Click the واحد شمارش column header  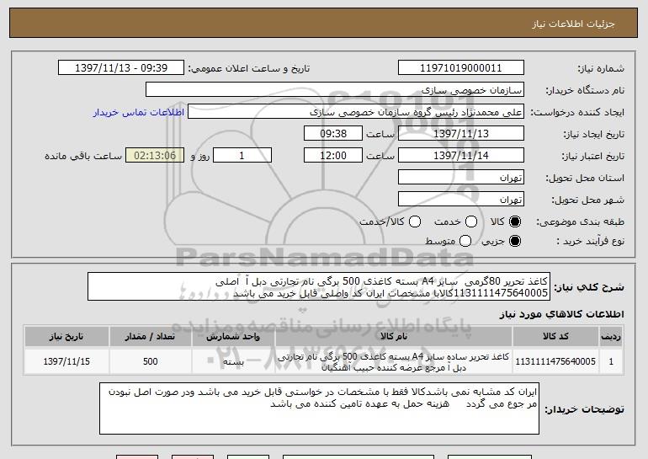[233, 337]
